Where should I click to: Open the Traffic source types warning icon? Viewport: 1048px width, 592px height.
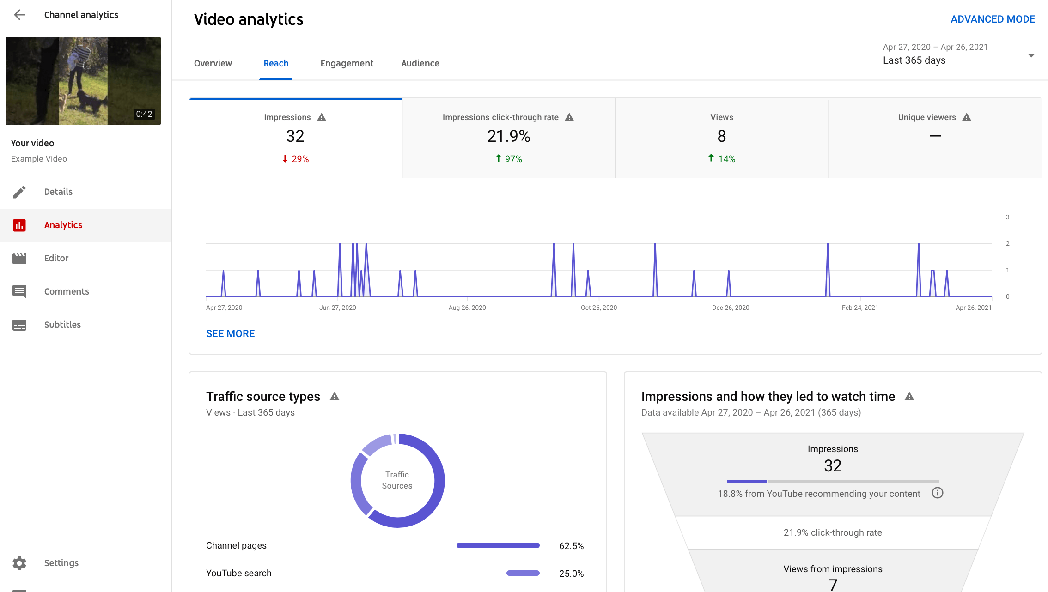coord(335,396)
